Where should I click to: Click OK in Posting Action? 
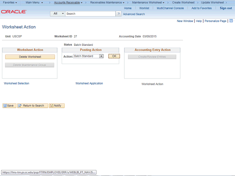point(114,56)
